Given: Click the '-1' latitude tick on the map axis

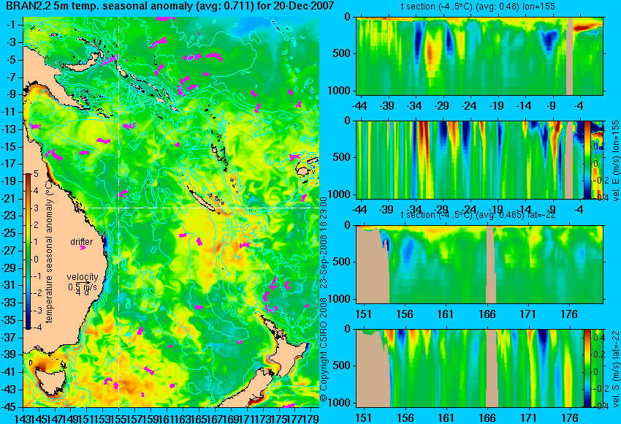Looking at the screenshot, I should coord(12,25).
